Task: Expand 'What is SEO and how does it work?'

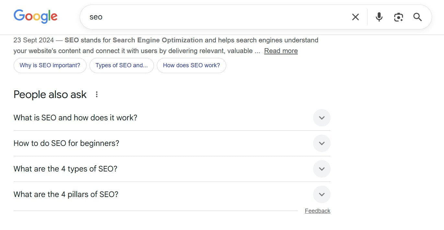Action: [x=321, y=117]
